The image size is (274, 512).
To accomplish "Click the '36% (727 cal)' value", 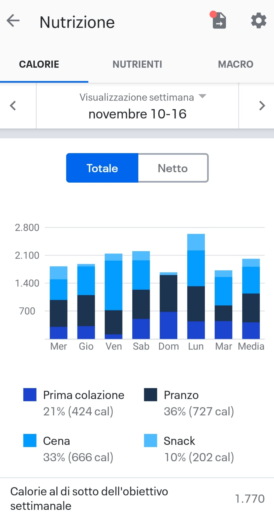I will (x=199, y=411).
